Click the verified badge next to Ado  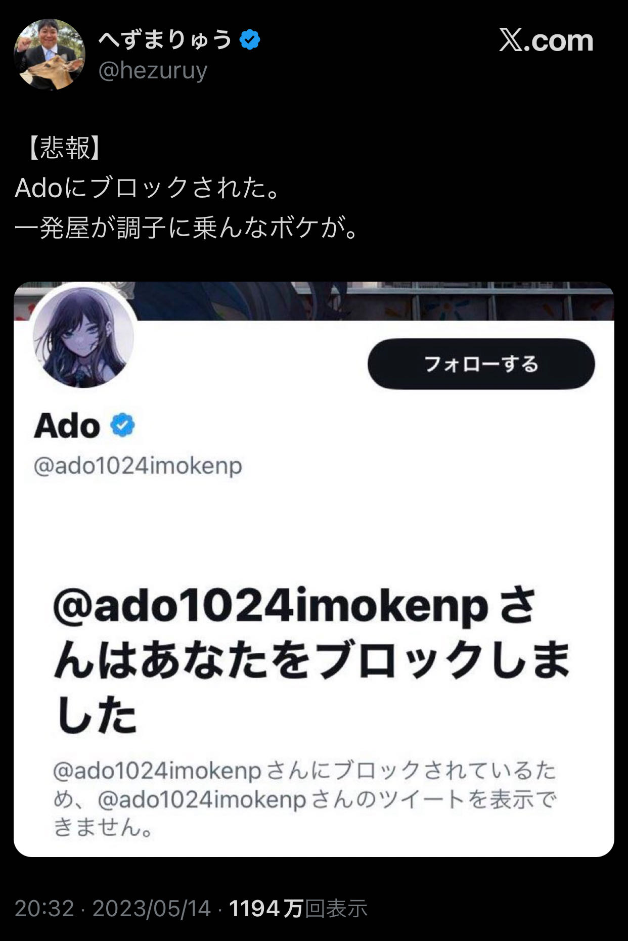122,425
